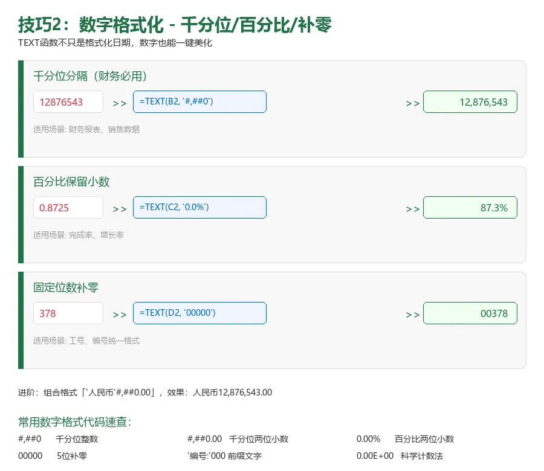The width and height of the screenshot is (544, 471).
Task: Click the >> arrow after 0.8725
Action: click(120, 209)
